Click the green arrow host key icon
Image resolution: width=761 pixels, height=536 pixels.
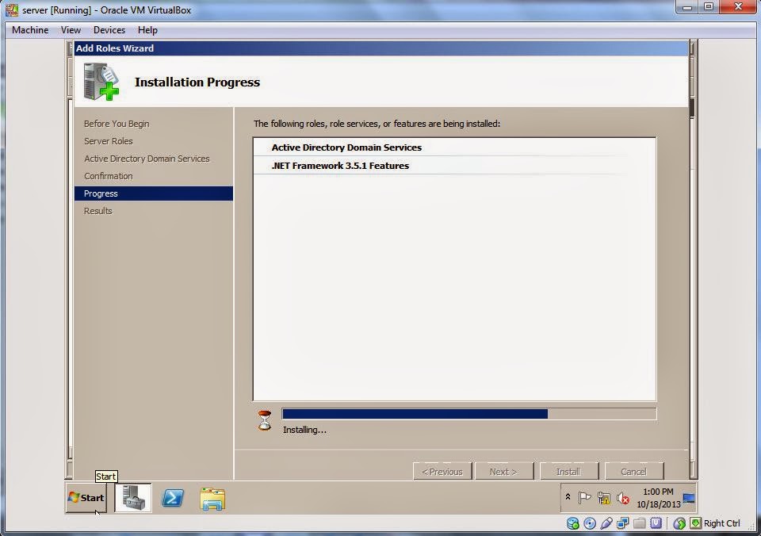695,523
